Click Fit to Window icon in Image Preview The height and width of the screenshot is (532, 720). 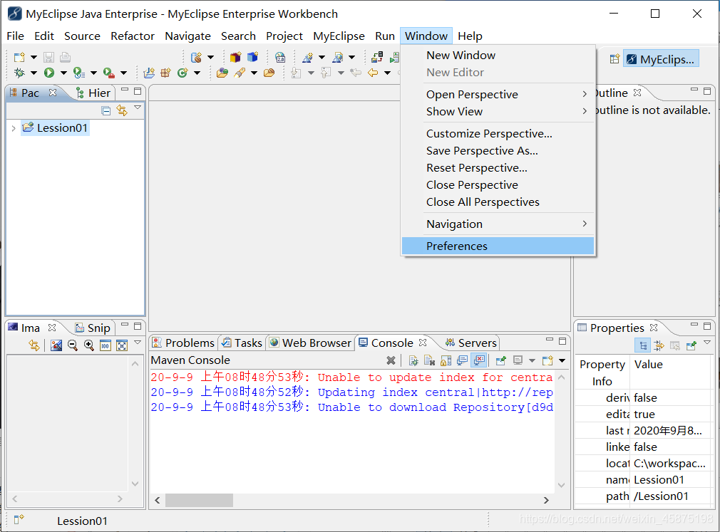[x=122, y=345]
